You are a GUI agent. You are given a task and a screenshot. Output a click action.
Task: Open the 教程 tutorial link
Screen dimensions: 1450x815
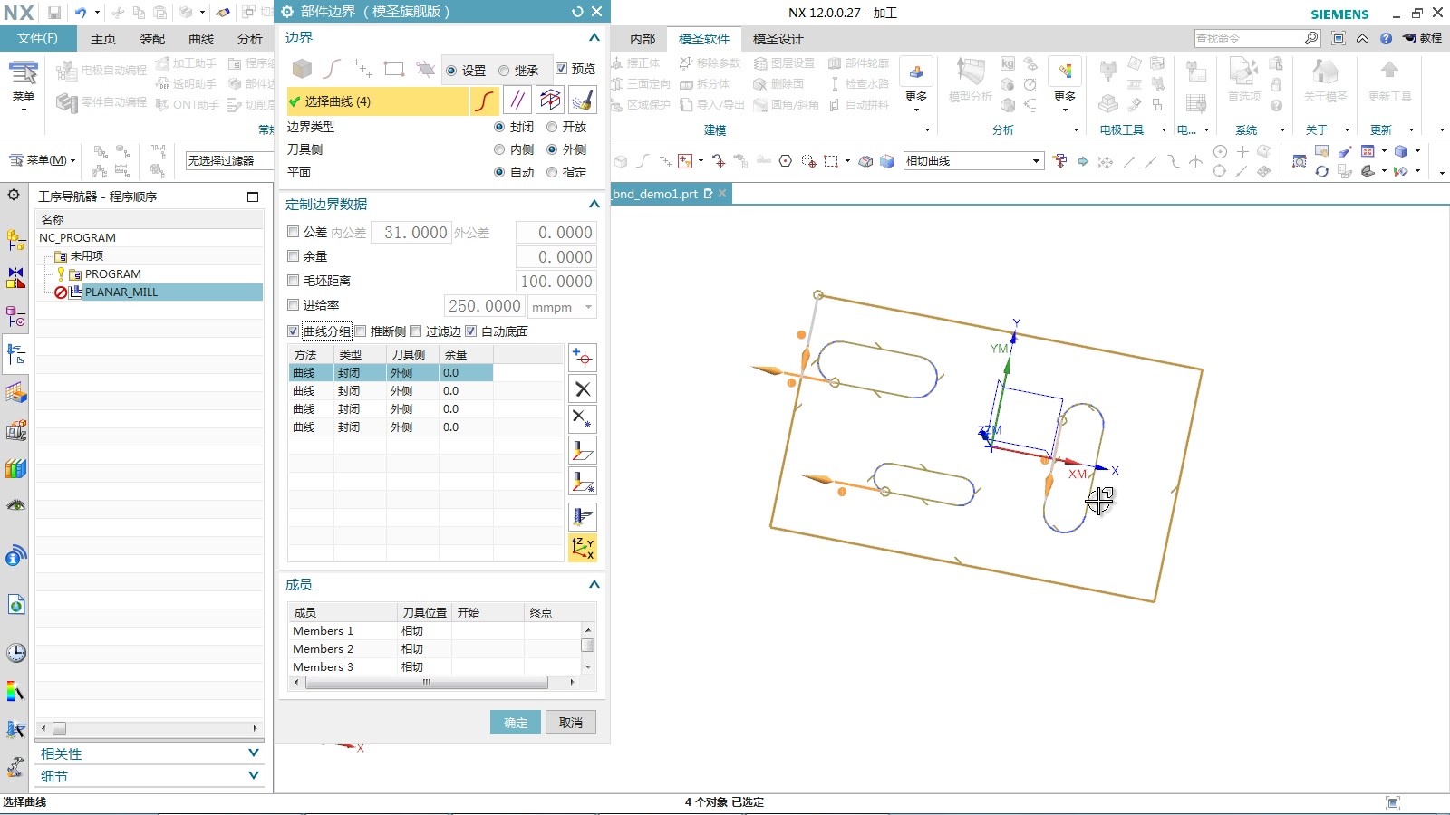click(x=1423, y=38)
